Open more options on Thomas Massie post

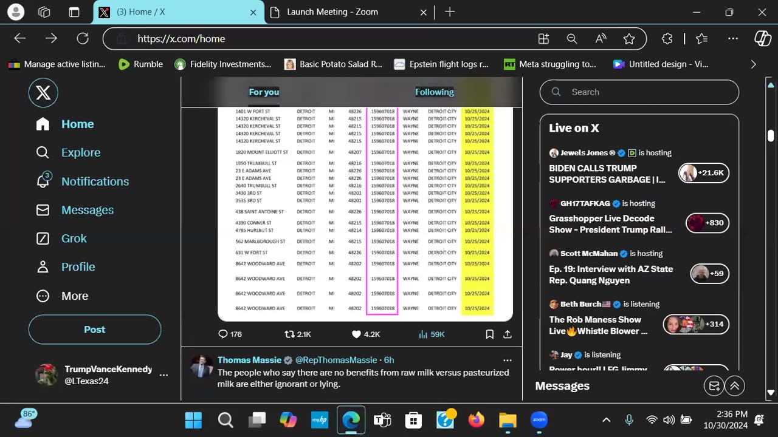(508, 360)
